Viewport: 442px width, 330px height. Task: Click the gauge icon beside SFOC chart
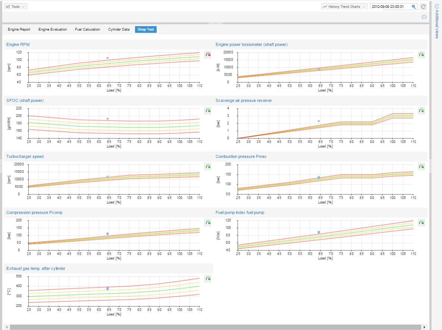click(208, 111)
